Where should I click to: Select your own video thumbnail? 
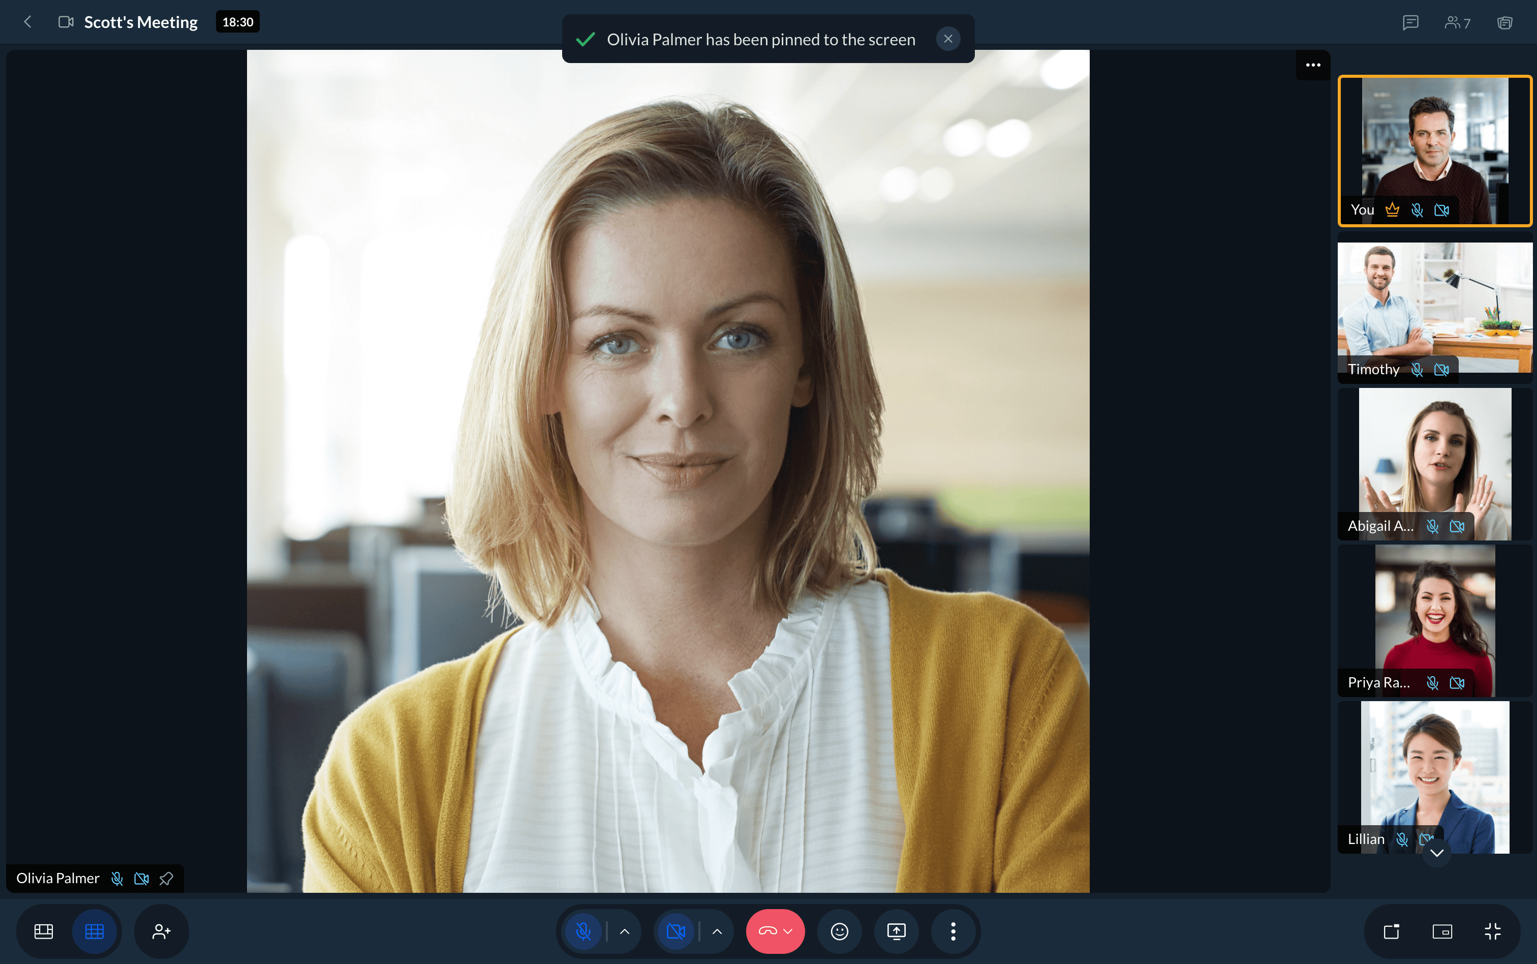1434,150
